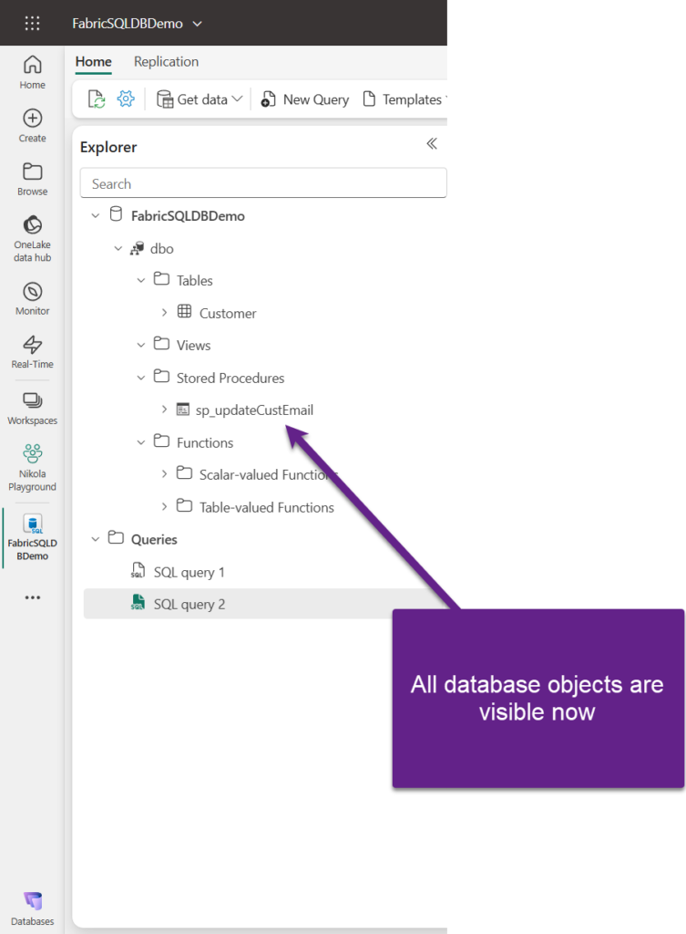This screenshot has width=686, height=934.
Task: Open the Templates menu
Action: click(x=404, y=99)
